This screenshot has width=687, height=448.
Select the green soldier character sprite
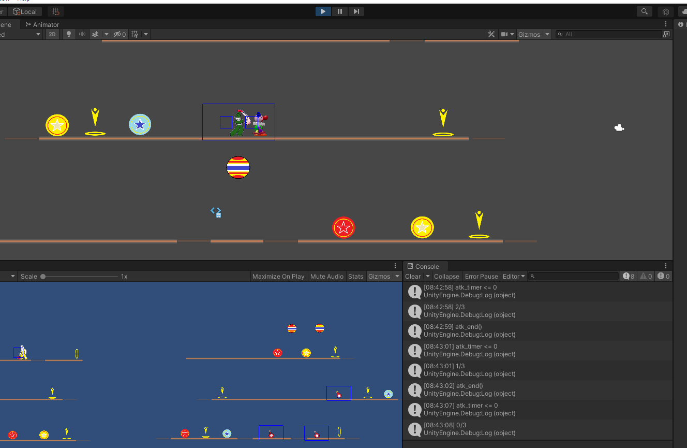(237, 123)
